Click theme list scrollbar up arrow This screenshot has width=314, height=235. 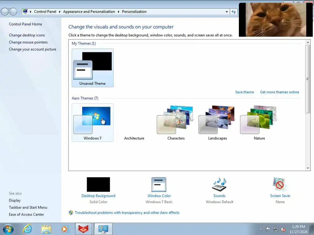[308, 42]
